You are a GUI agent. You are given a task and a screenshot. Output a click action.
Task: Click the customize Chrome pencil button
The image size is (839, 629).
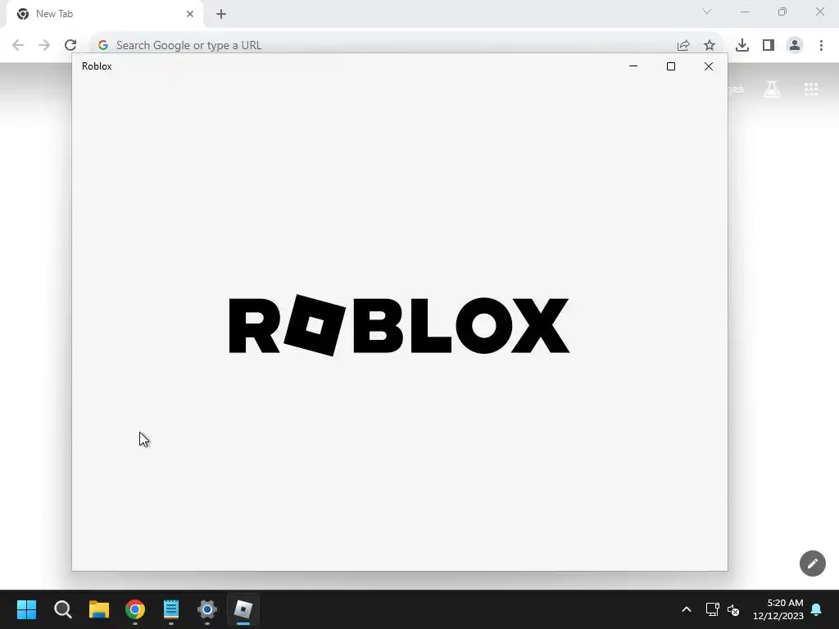click(x=812, y=563)
